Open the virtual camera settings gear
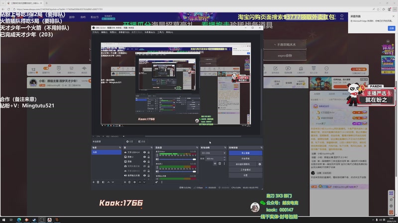Image resolution: width=398 pixels, height=223 pixels. (x=260, y=164)
